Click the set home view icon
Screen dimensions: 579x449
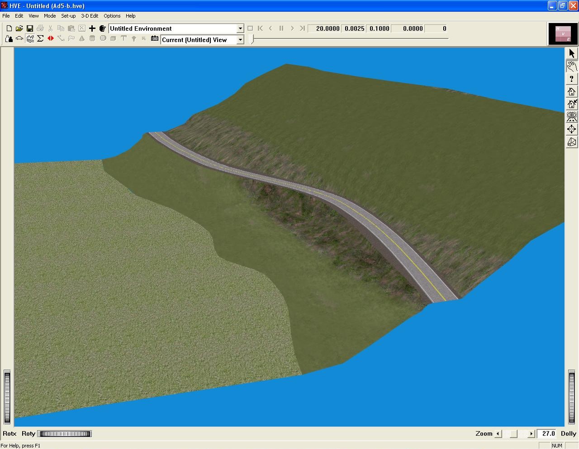point(572,104)
